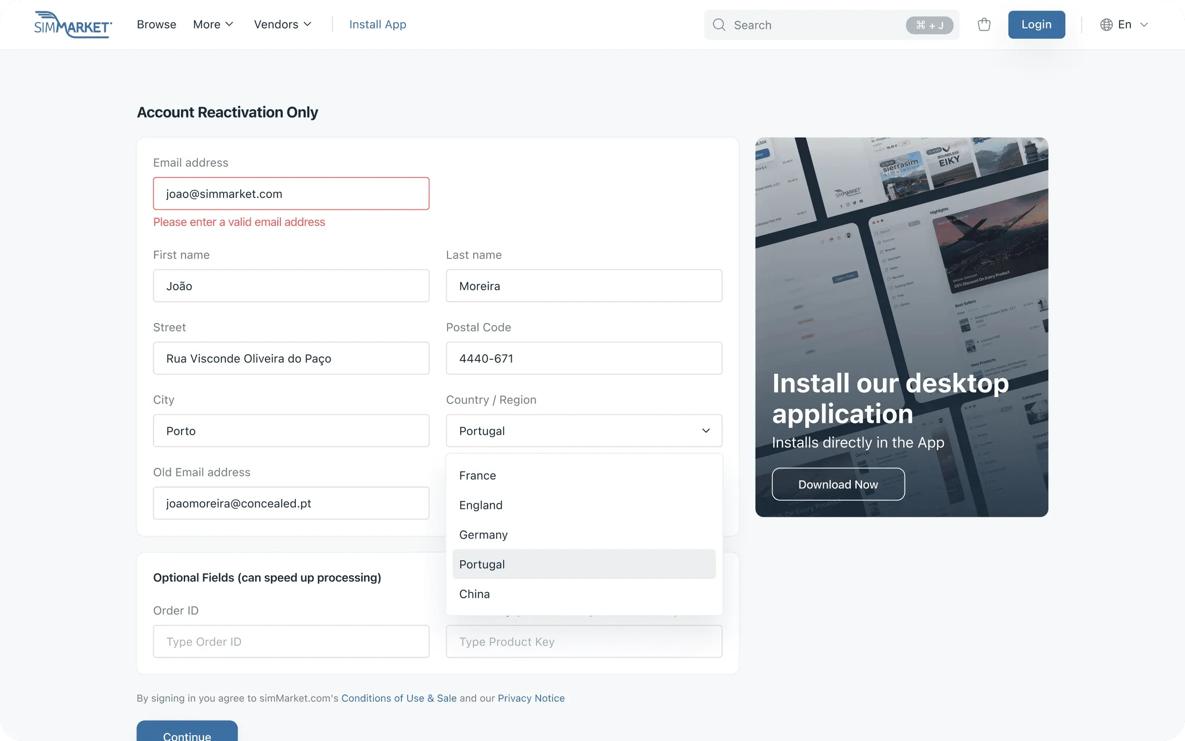Click the search magnifier icon
This screenshot has width=1185, height=741.
(x=719, y=25)
